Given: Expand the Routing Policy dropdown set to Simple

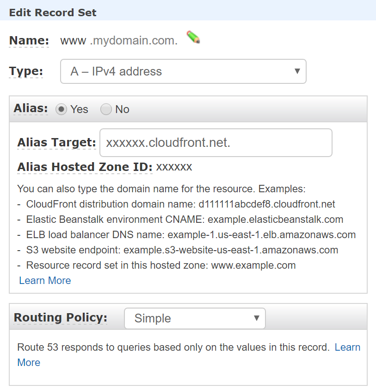Looking at the screenshot, I should coord(195,318).
